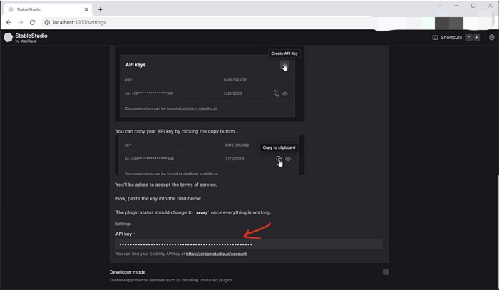The height and width of the screenshot is (290, 499).
Task: Click the API keys heading
Action: (135, 65)
